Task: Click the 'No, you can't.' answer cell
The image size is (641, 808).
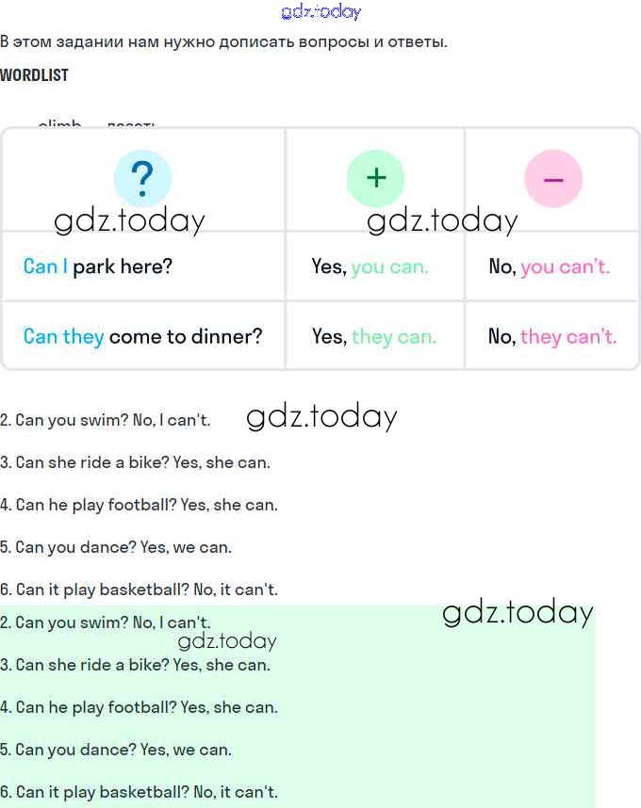Action: (x=549, y=267)
